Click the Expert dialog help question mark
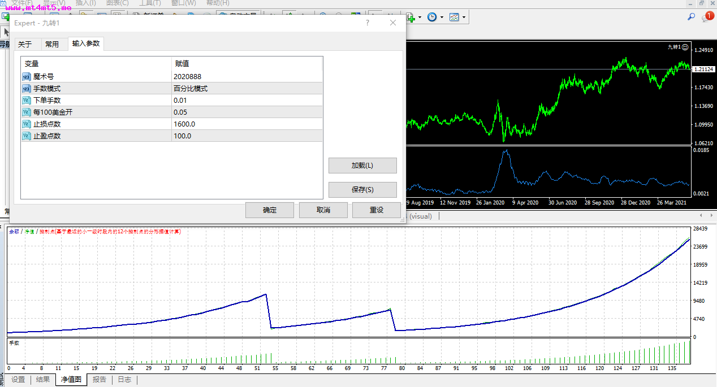This screenshot has height=387, width=717. (x=368, y=23)
